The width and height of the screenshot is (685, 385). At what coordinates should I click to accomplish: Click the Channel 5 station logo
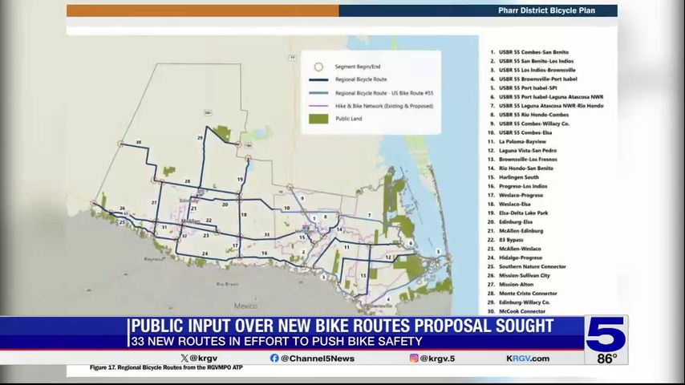pos(606,334)
